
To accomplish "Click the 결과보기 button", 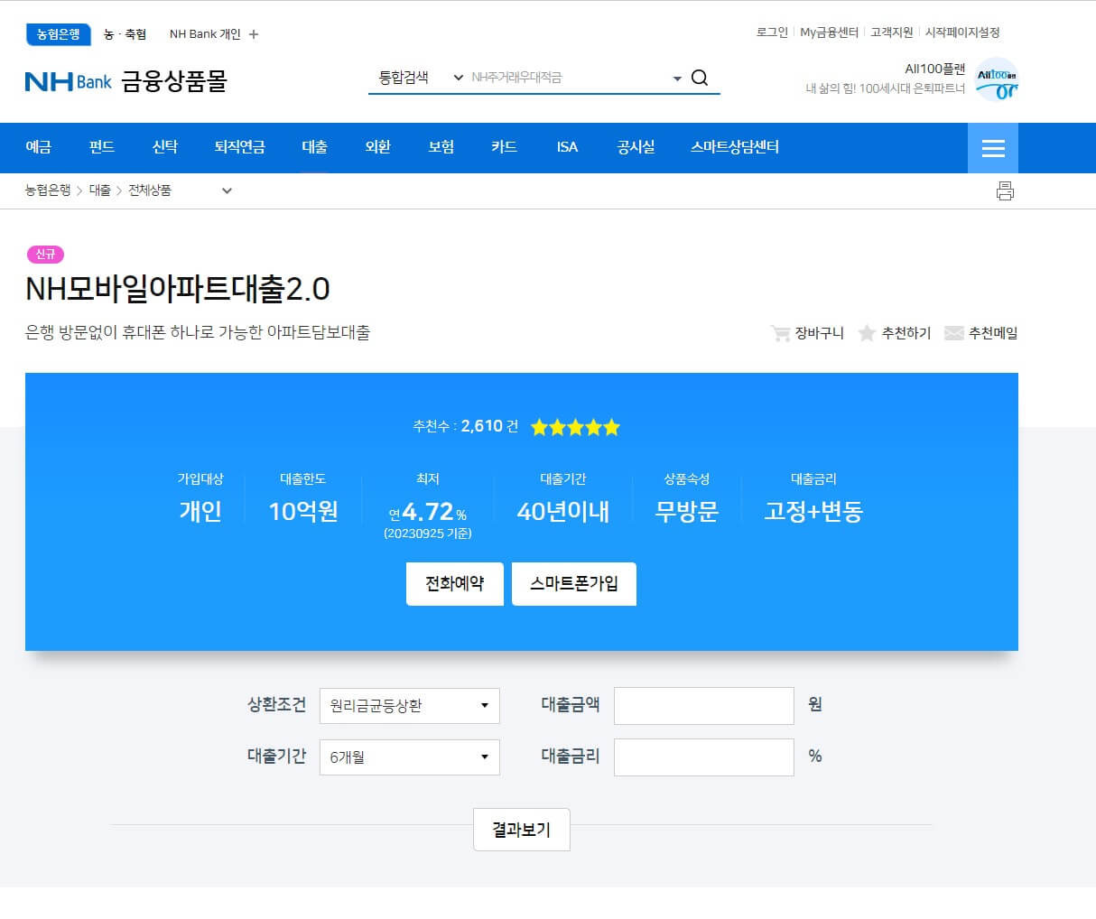I will pos(522,830).
